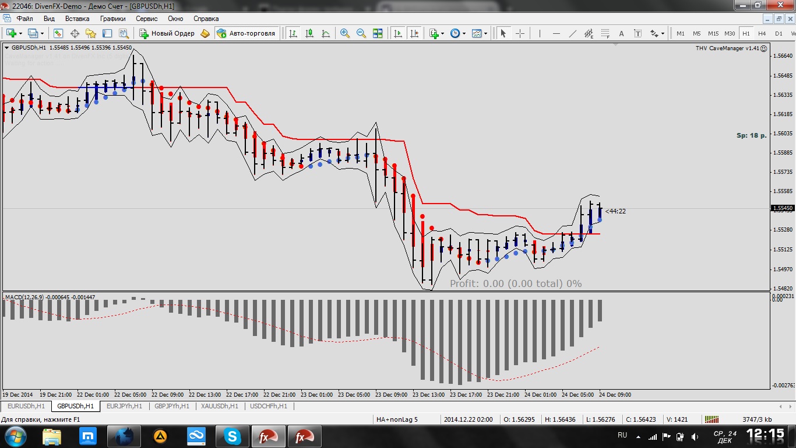Switch to M1 timeframe
Viewport: 796px width, 448px height.
(680, 33)
